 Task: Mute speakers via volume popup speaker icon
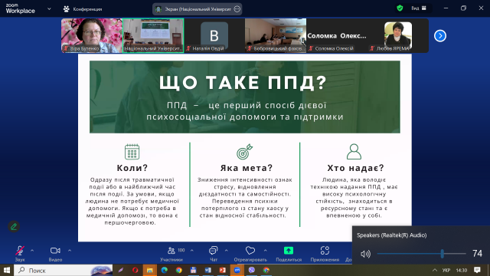365,254
